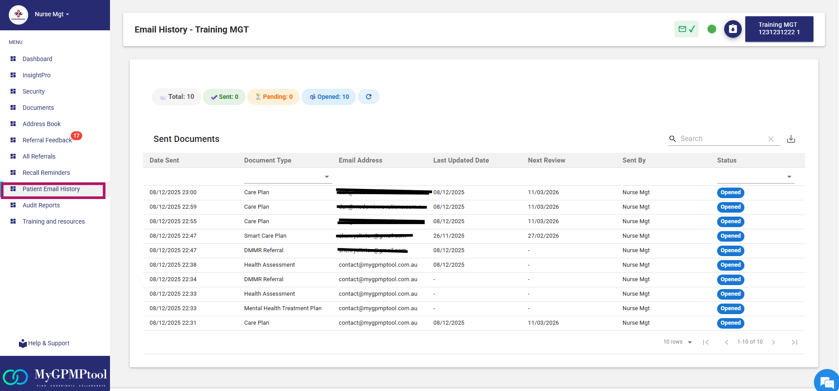Go to the first page of results
Viewport: 839px width, 391px height.
(x=706, y=342)
